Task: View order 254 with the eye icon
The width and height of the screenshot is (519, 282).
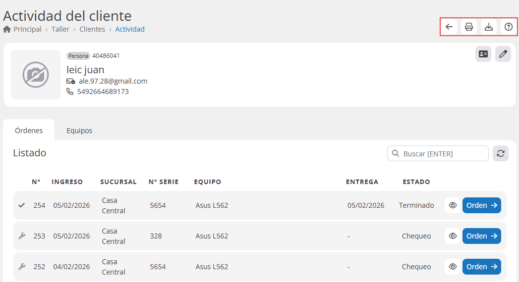Action: (x=453, y=205)
